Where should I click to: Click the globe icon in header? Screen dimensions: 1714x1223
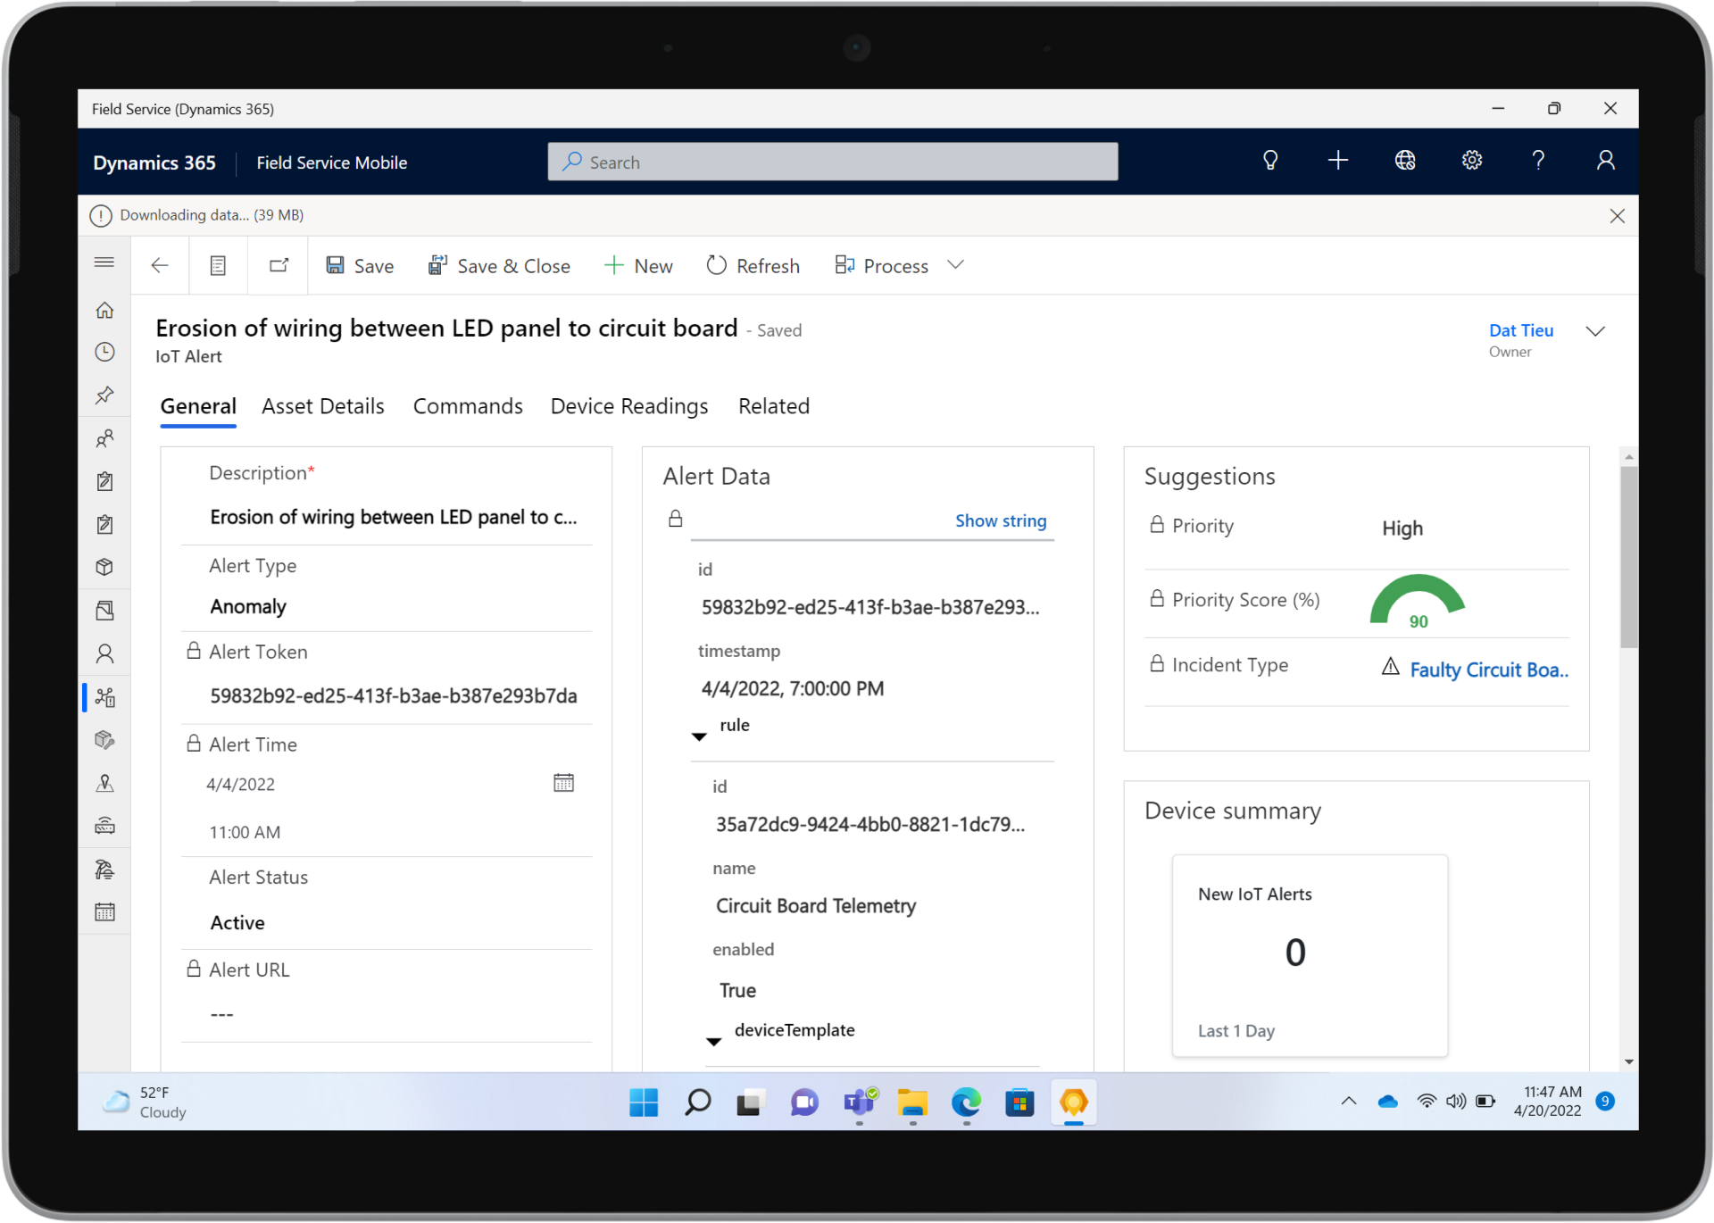(1404, 161)
